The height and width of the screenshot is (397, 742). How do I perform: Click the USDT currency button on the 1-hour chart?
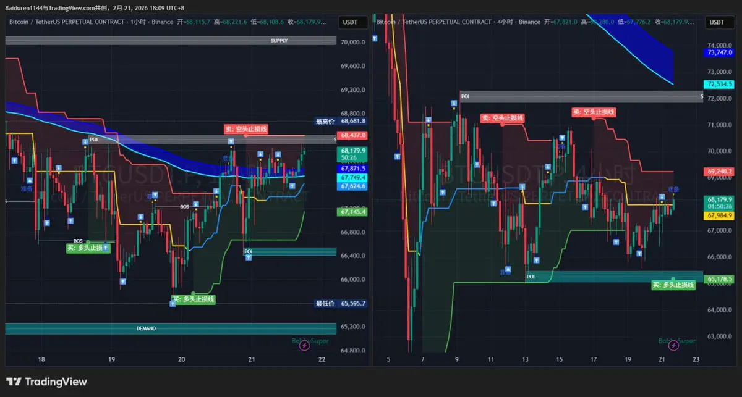(353, 22)
